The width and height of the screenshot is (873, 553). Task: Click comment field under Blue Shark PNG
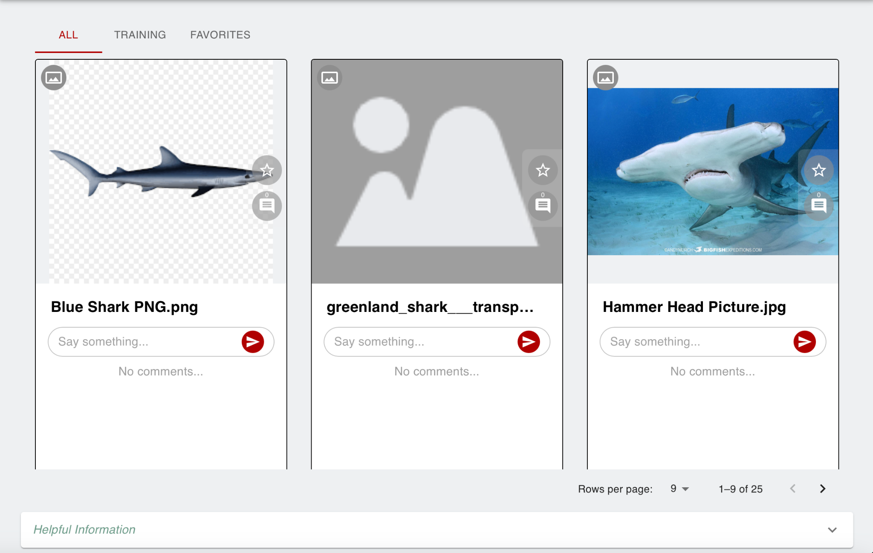tap(145, 342)
